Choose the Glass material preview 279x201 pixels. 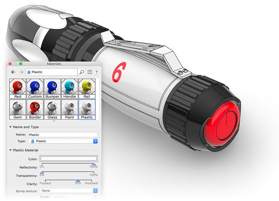tap(52, 109)
